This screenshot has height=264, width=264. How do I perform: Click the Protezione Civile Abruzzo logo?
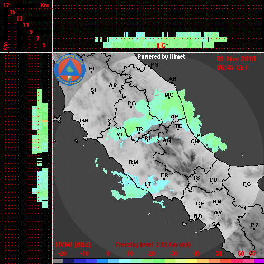[70, 70]
